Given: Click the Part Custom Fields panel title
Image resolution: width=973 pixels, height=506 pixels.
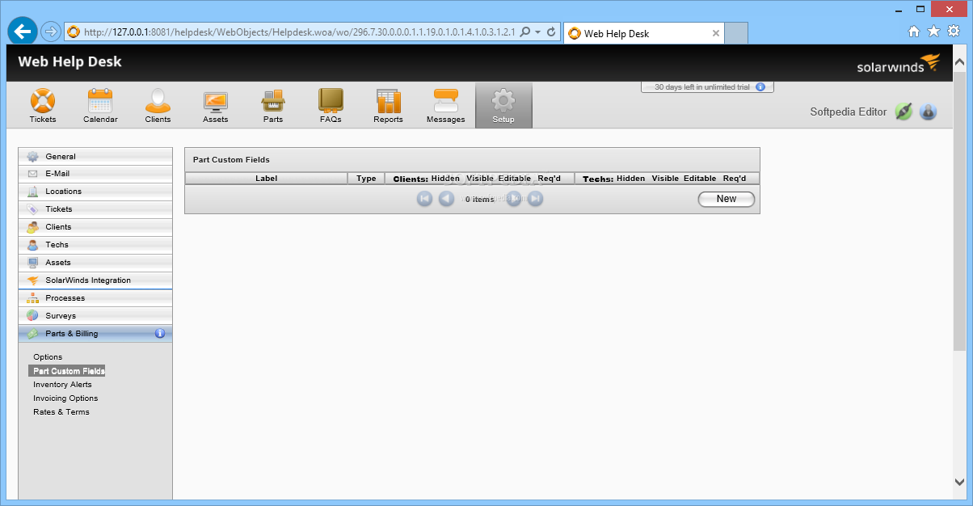Looking at the screenshot, I should [231, 160].
